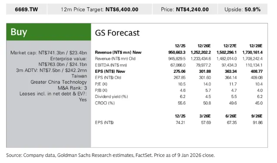Click the Upside 50.9% box
The height and width of the screenshot is (163, 277).
(x=243, y=9)
